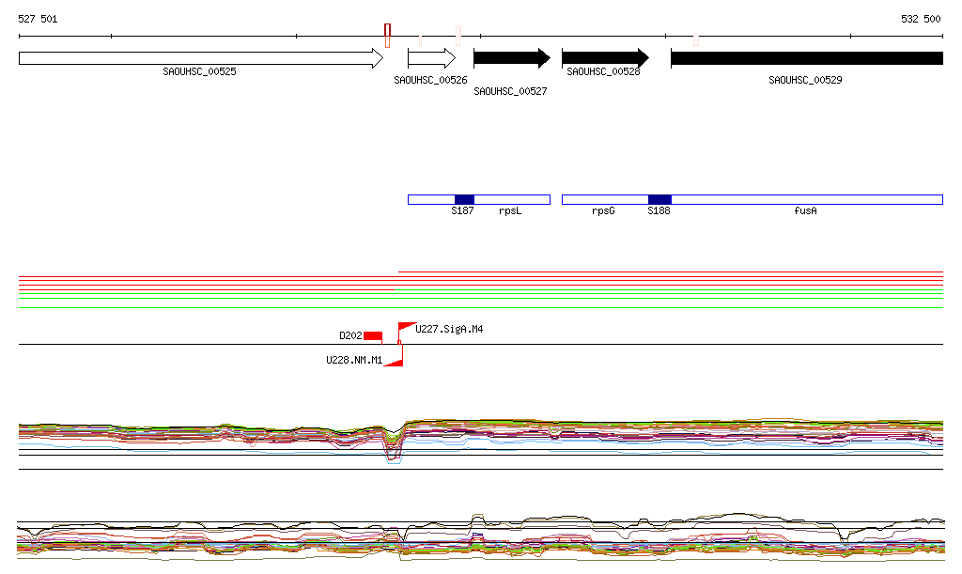Viewport: 962px width, 574px height.
Task: Click the D202 red marker block
Action: point(373,336)
